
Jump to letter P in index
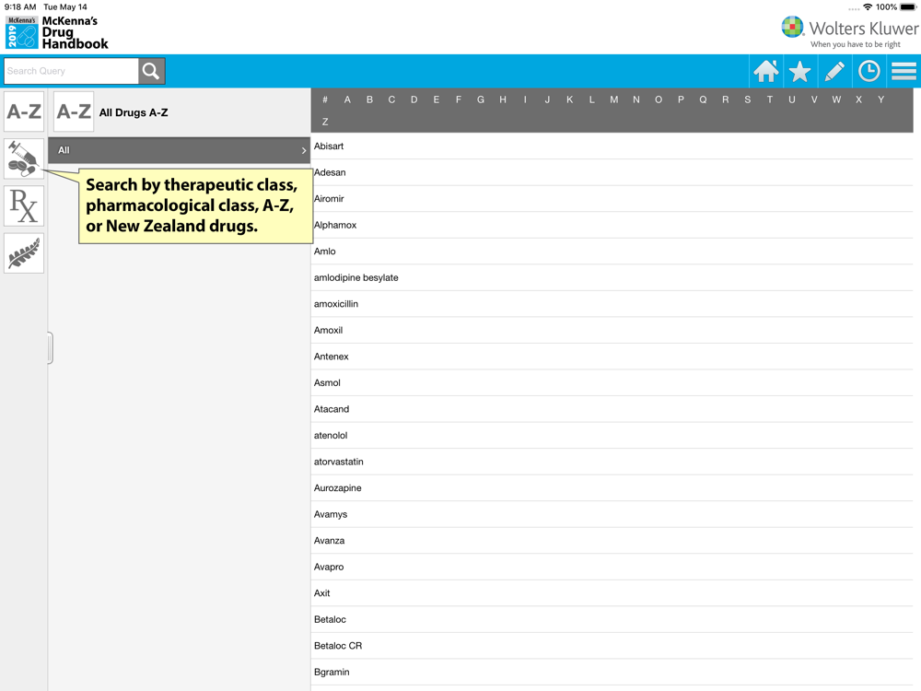pyautogui.click(x=681, y=100)
